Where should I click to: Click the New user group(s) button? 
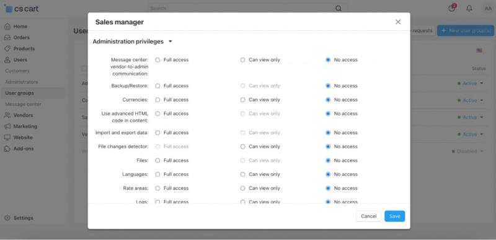click(x=466, y=31)
